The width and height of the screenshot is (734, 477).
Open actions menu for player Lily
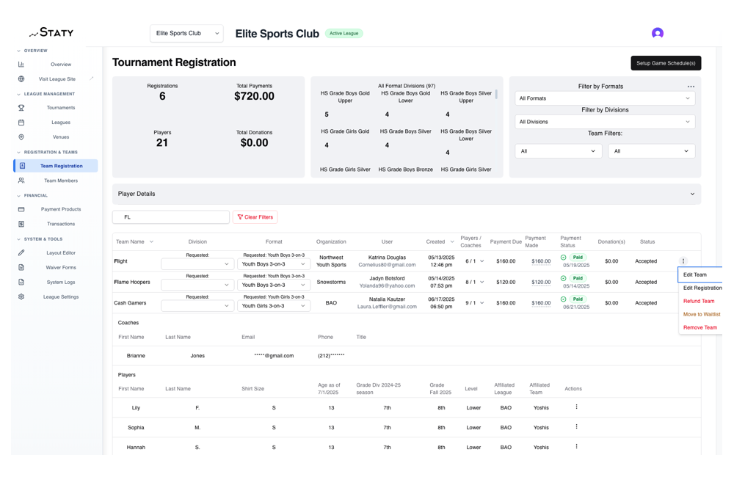(576, 407)
